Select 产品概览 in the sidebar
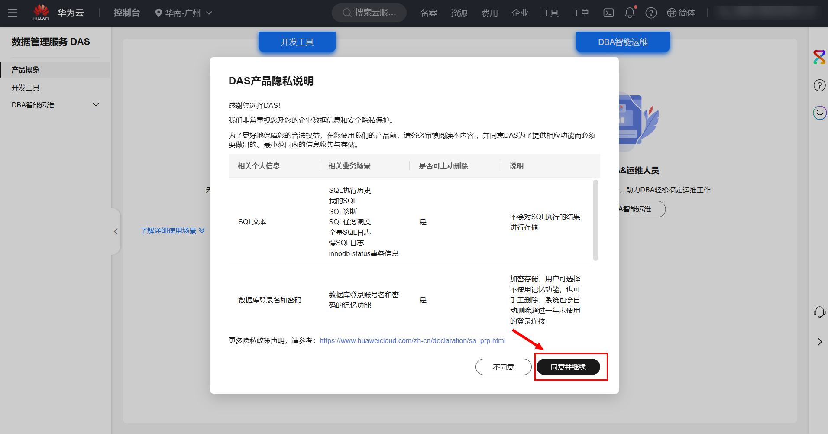This screenshot has height=434, width=828. click(55, 70)
